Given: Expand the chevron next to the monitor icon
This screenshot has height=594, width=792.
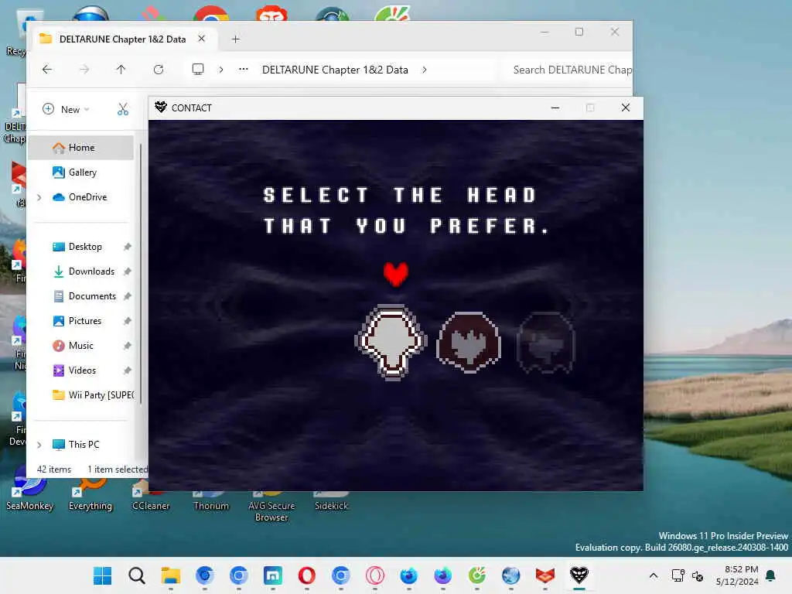Looking at the screenshot, I should [220, 70].
